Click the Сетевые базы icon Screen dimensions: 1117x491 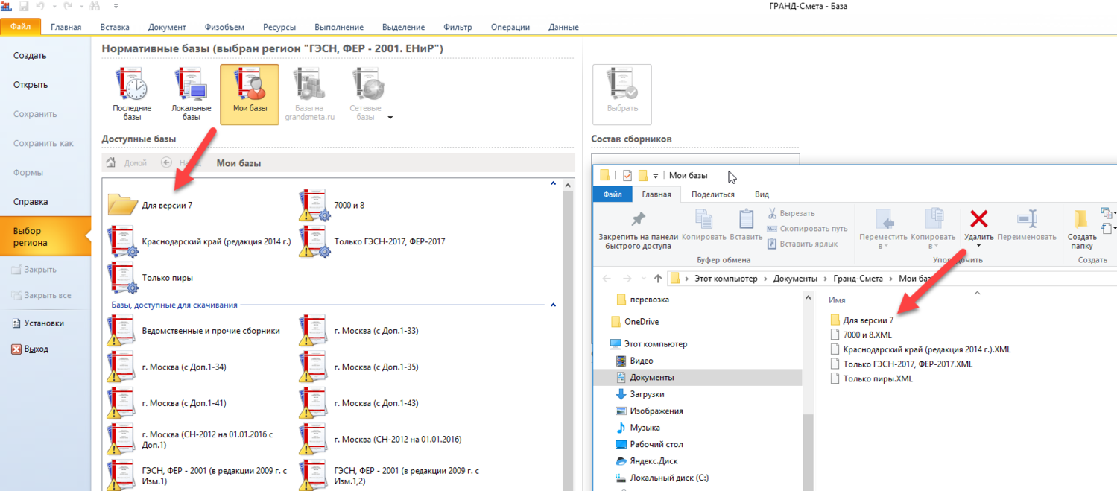point(365,94)
